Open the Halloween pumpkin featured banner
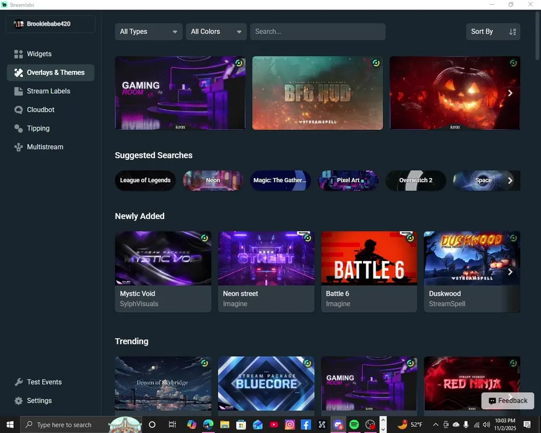The height and width of the screenshot is (433, 541). (x=455, y=93)
